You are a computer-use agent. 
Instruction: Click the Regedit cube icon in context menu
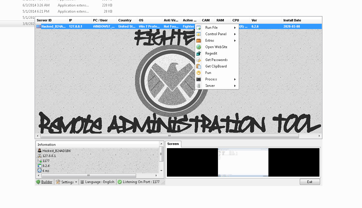(199, 53)
